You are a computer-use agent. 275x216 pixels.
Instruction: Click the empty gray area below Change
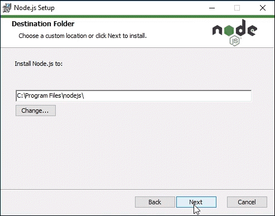133,152
